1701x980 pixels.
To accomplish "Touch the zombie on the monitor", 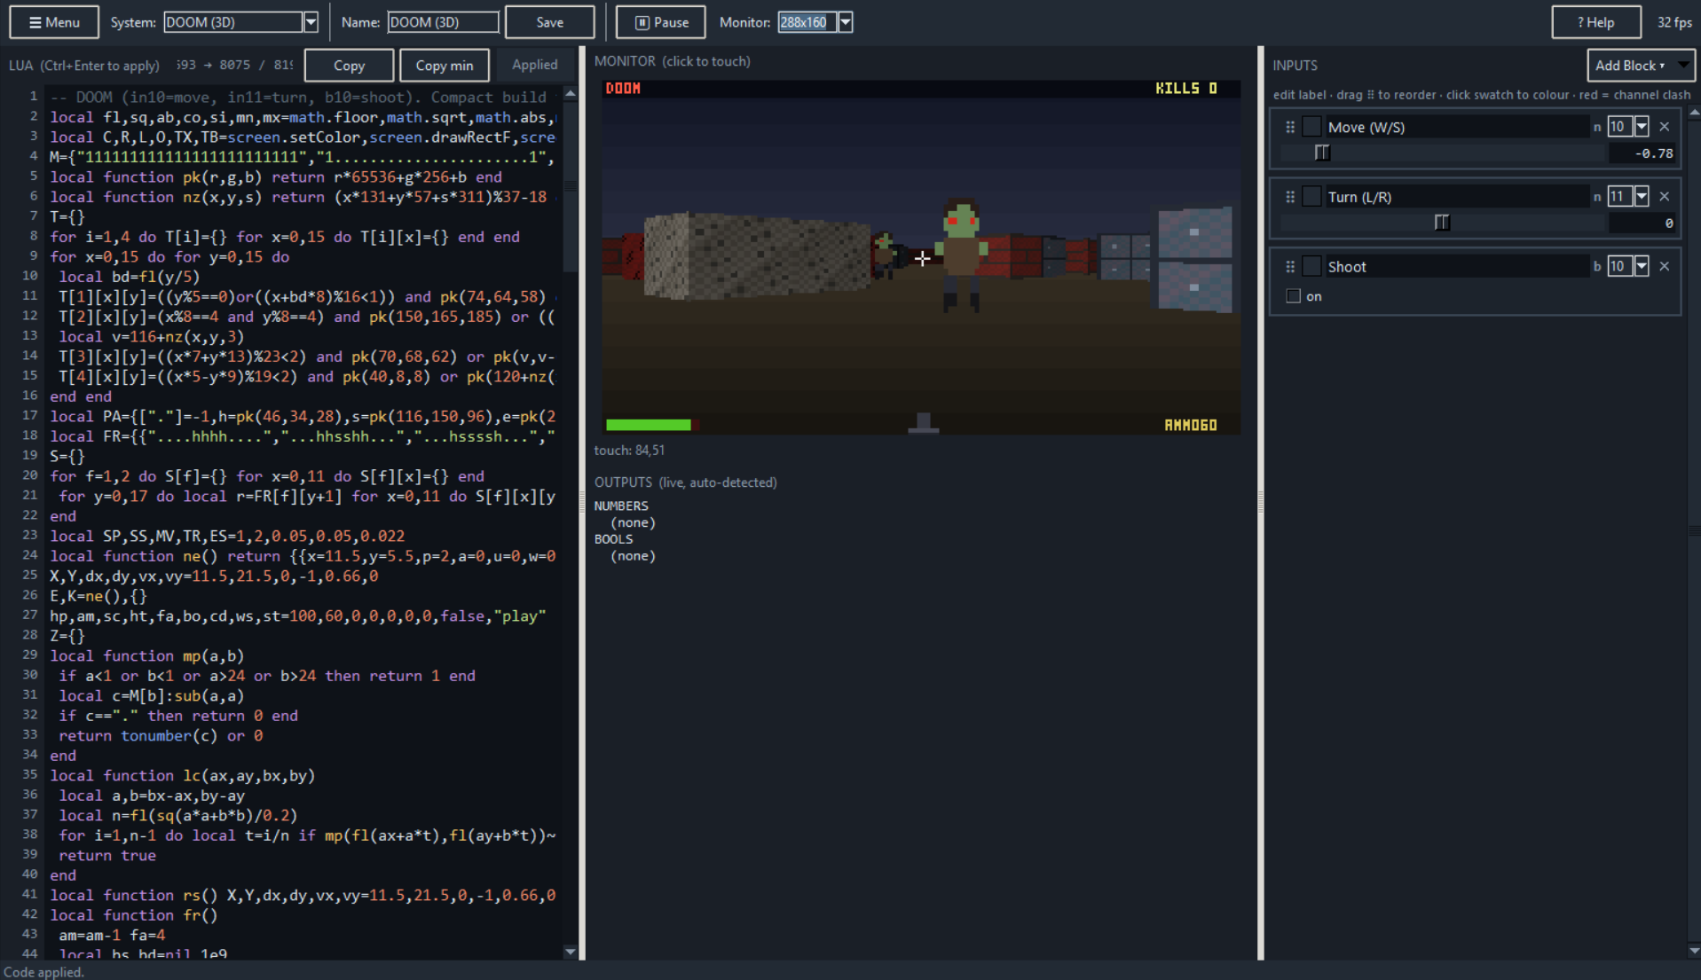I will coord(962,255).
